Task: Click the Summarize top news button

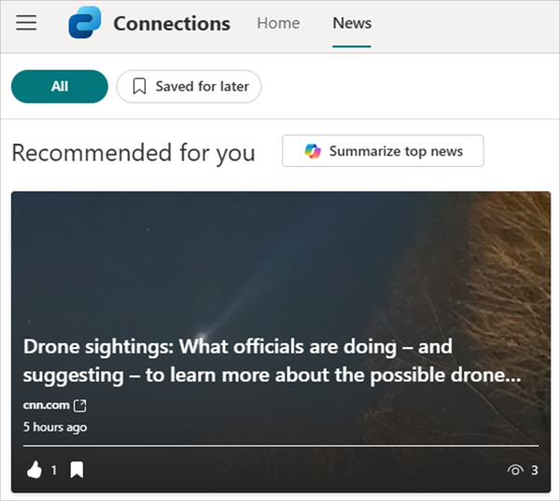Action: point(383,151)
